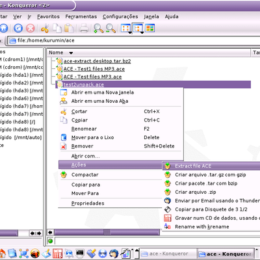Open the terminal icon in taskbar
Screen dimensions: 260x260
point(80,253)
